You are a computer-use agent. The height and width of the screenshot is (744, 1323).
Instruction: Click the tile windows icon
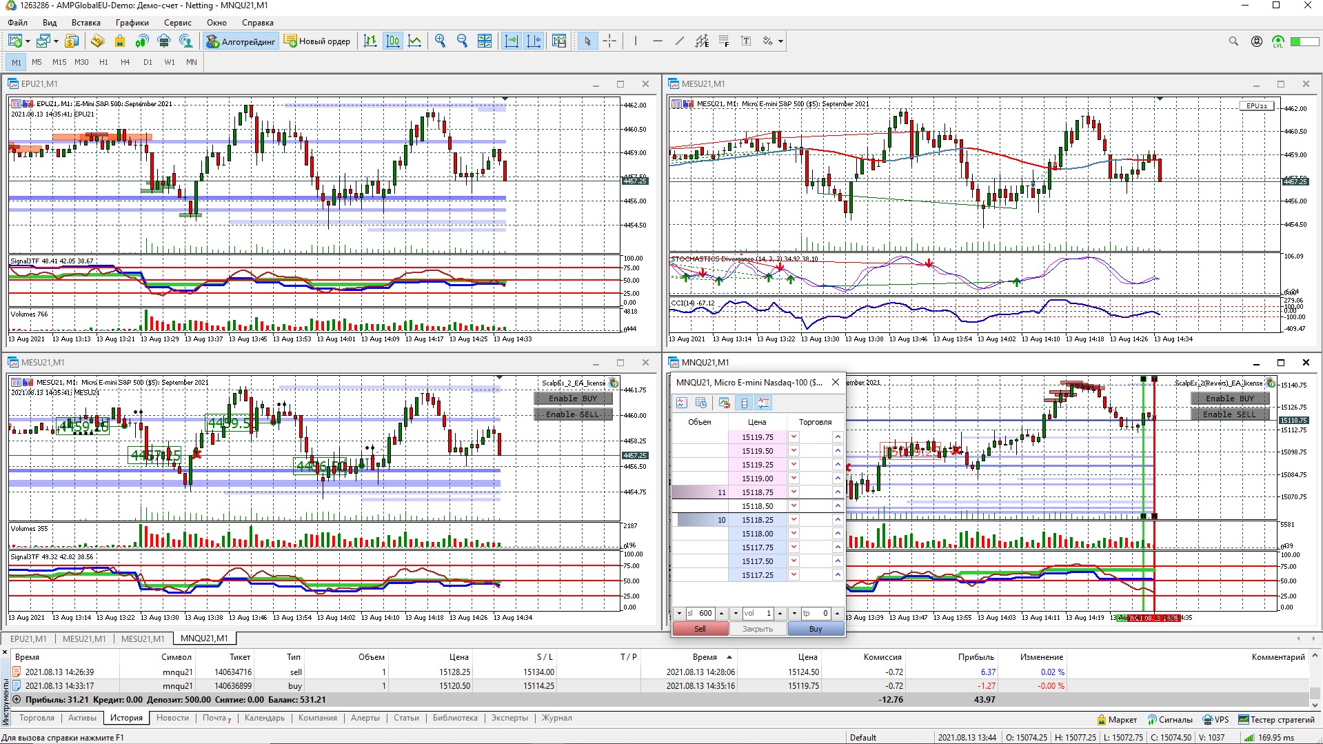pyautogui.click(x=485, y=41)
